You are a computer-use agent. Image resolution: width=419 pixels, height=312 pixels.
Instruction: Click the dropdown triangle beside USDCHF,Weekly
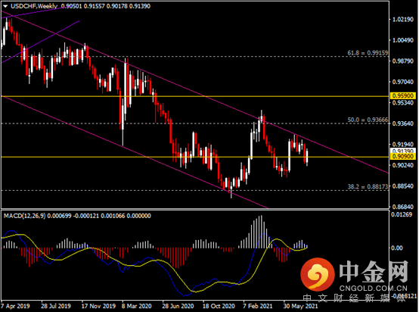5,6
